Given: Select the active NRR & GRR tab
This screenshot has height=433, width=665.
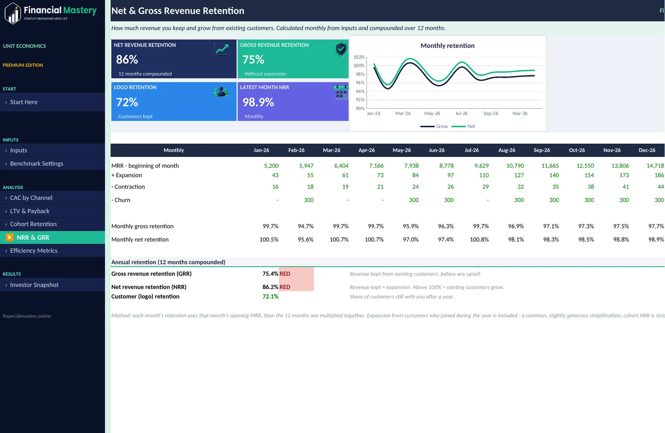Looking at the screenshot, I should click(x=52, y=237).
